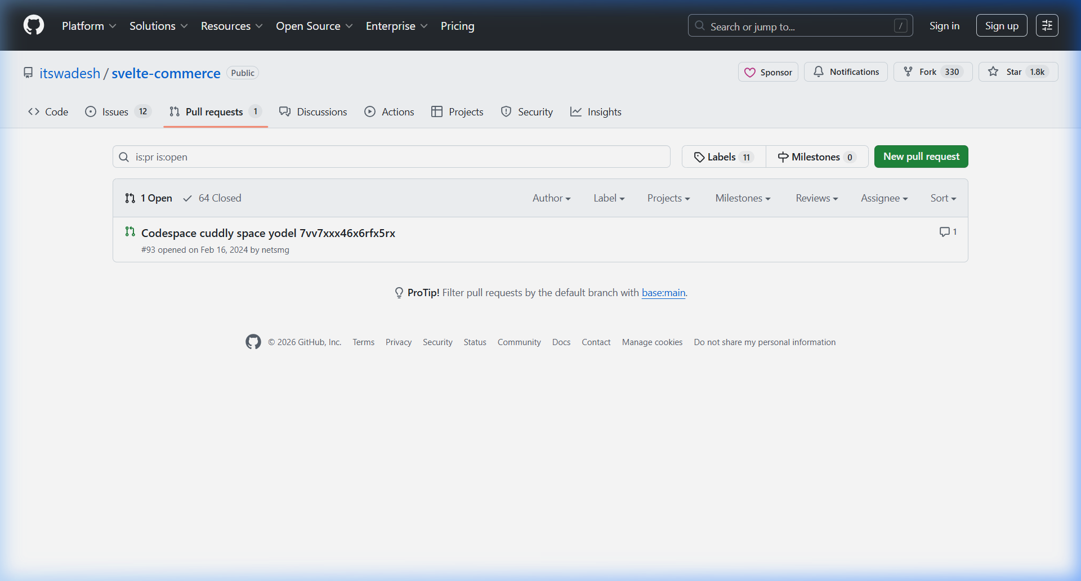This screenshot has width=1081, height=581.
Task: Open the Author filter dropdown
Action: [551, 198]
